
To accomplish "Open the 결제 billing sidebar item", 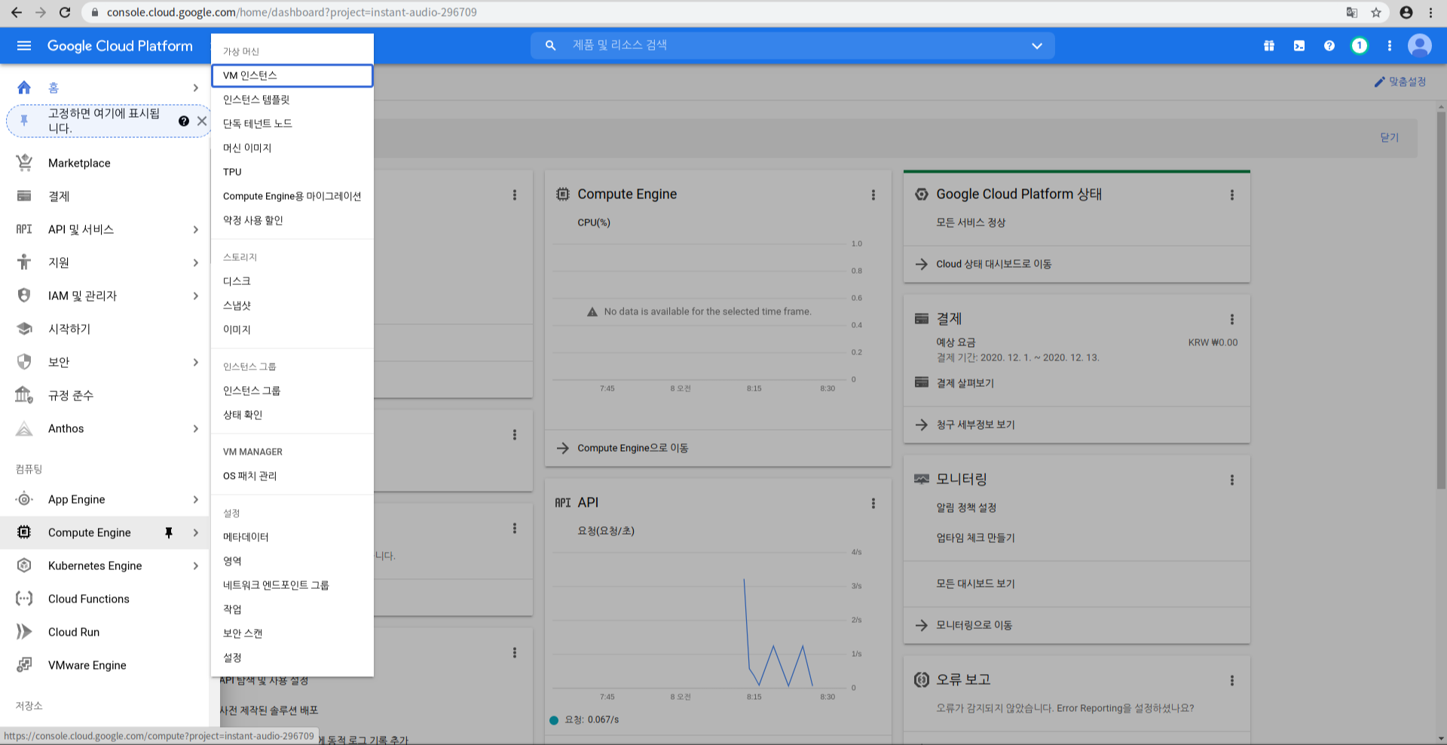I will [59, 196].
